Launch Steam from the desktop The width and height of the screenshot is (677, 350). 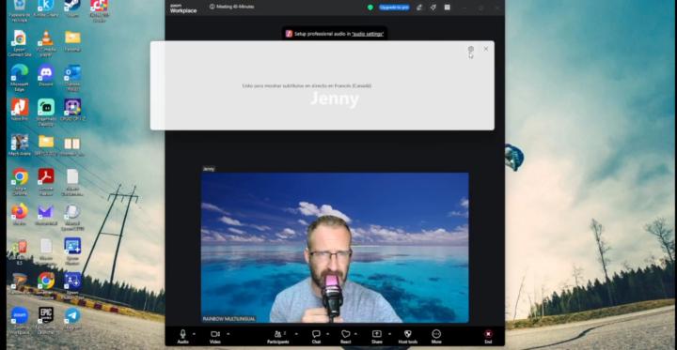(72, 8)
